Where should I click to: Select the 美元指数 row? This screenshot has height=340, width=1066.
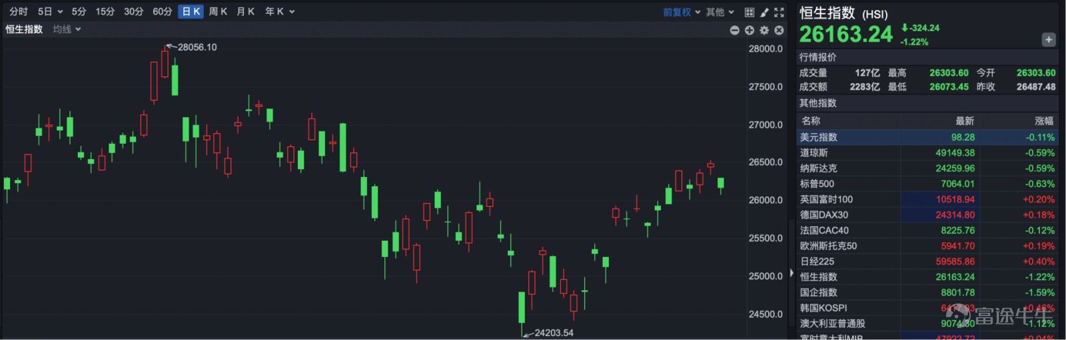(927, 137)
